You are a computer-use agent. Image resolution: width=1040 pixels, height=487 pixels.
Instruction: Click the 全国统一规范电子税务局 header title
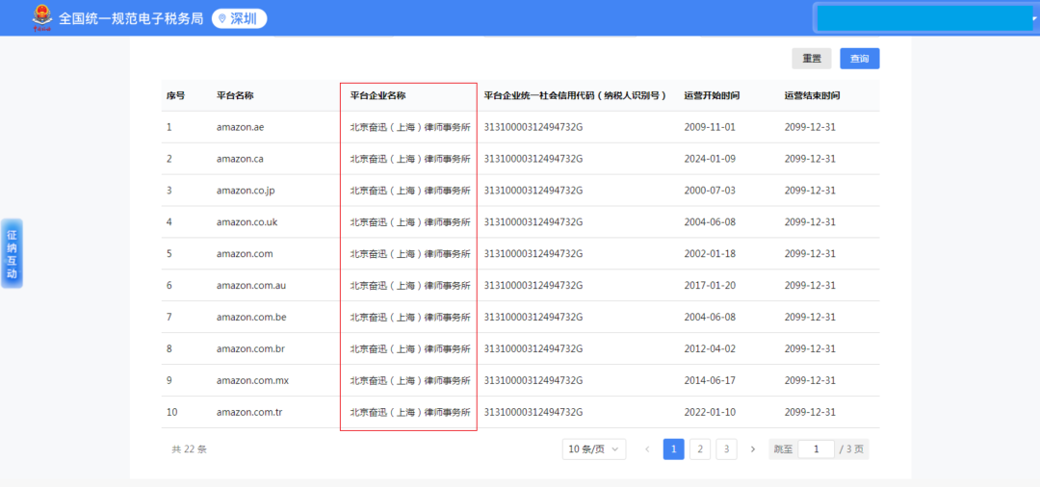(131, 18)
